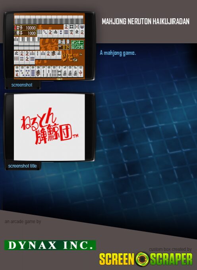The width and height of the screenshot is (197, 270).
Task: Click the 東場 東 round indicator
Action: pyautogui.click(x=64, y=42)
